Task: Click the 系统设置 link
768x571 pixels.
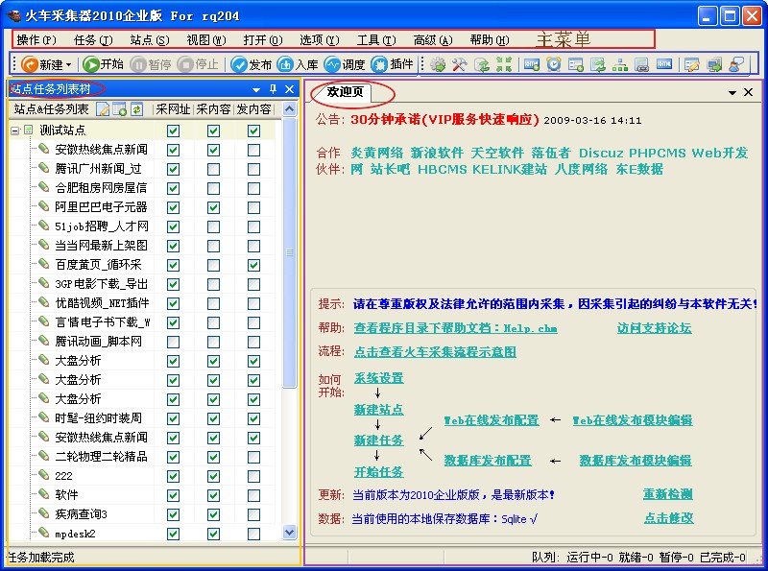Action: [378, 378]
